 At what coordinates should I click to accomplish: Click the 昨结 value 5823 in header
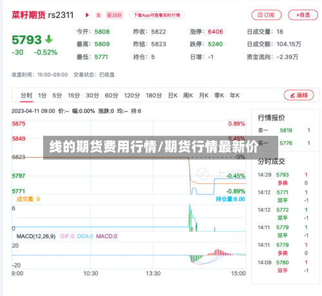click(158, 44)
